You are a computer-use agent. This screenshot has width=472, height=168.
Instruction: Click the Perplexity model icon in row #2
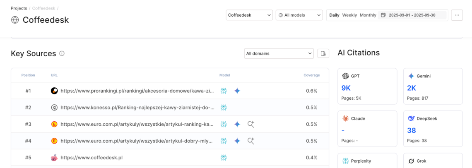[223, 108]
